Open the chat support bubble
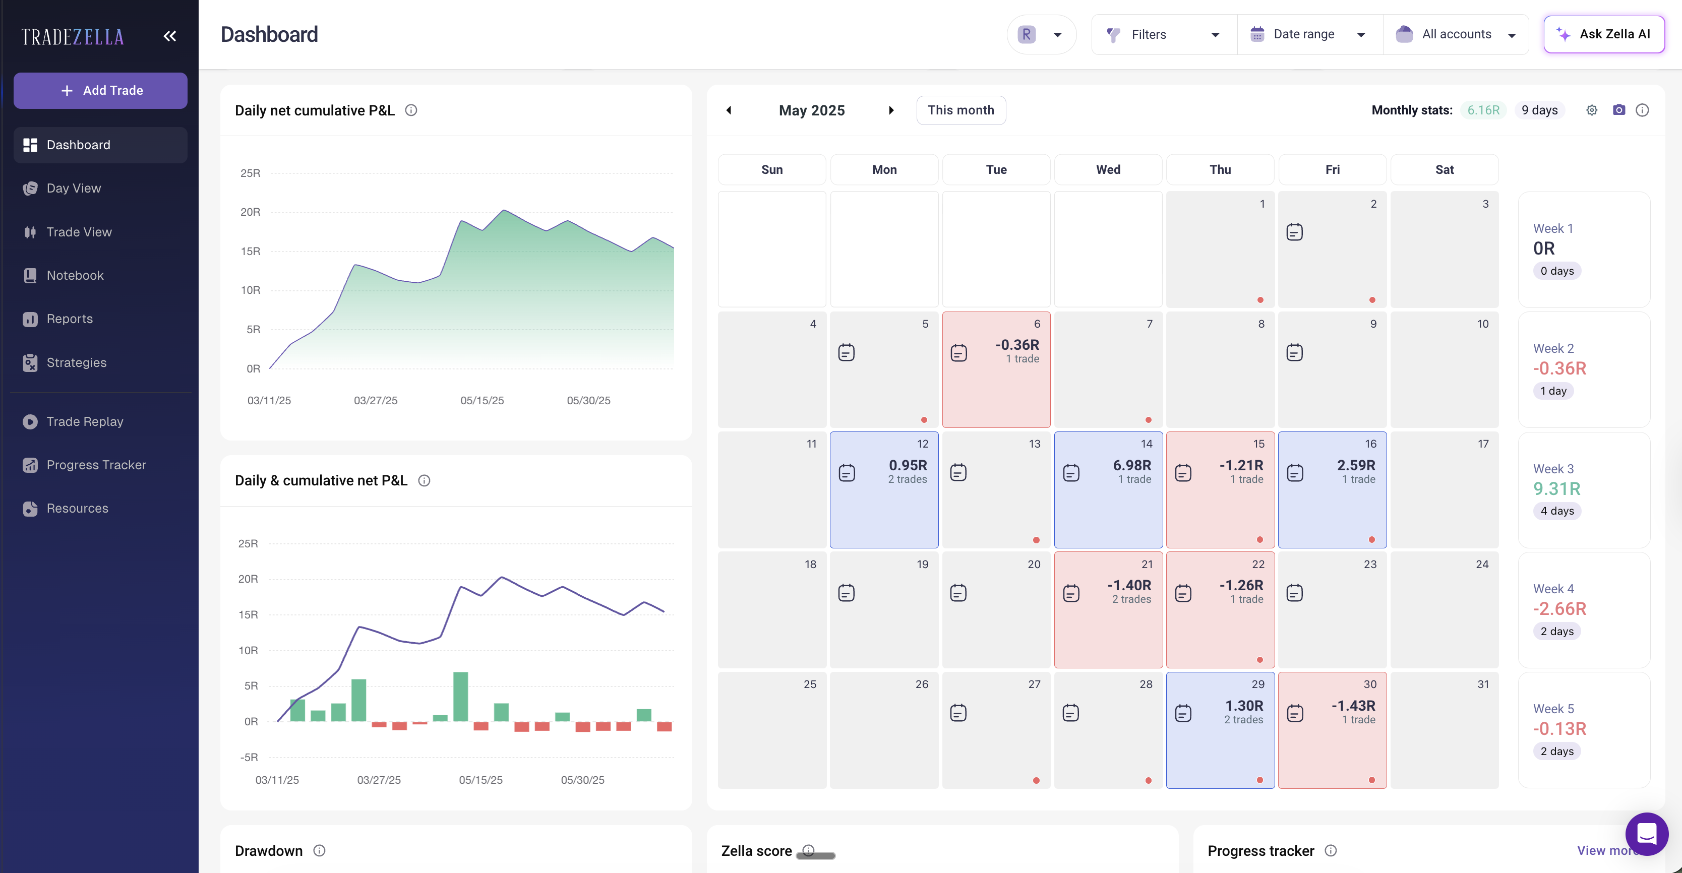 (x=1646, y=833)
